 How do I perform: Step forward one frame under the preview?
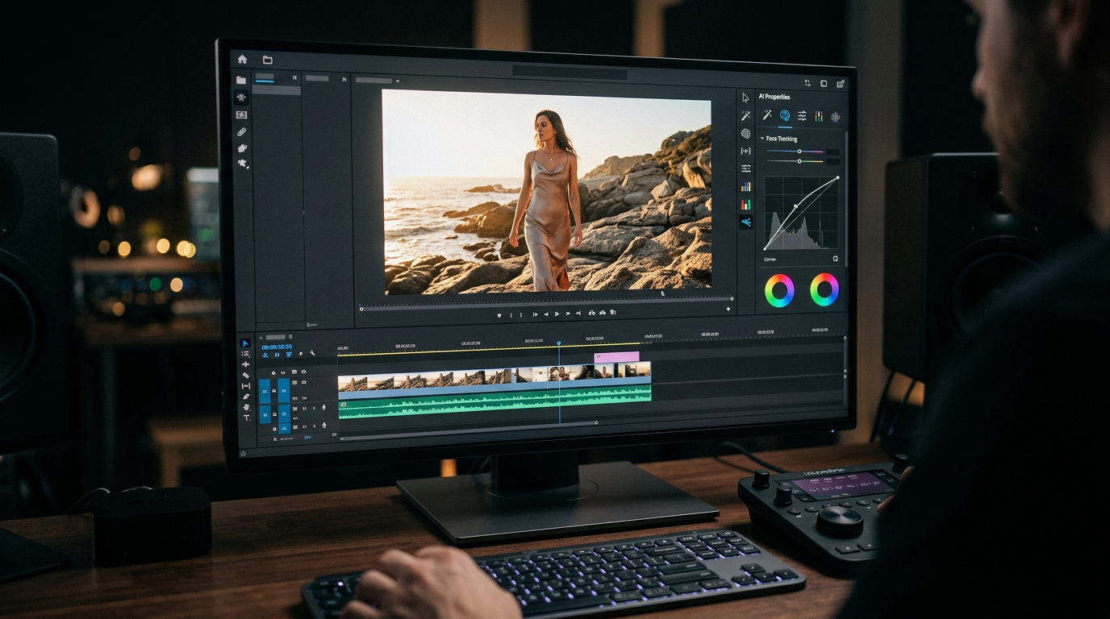[568, 314]
